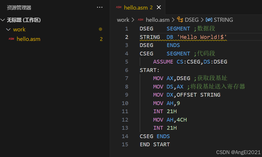This screenshot has width=262, height=157.
Task: Click CSEG ENDS on line 14
Action: [155, 136]
